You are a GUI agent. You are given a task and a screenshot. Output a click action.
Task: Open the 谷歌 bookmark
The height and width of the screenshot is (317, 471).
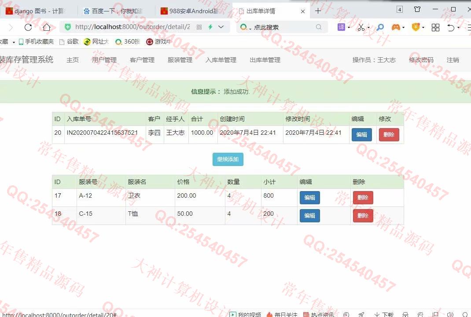69,41
